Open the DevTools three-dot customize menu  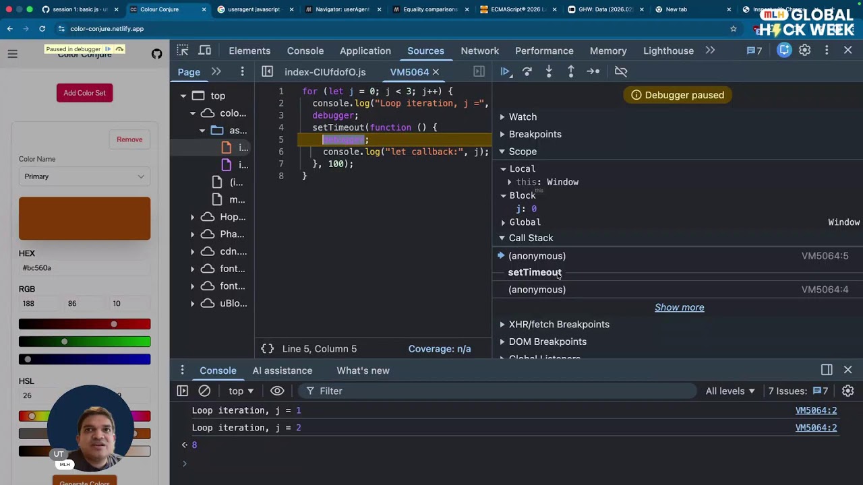click(x=827, y=51)
